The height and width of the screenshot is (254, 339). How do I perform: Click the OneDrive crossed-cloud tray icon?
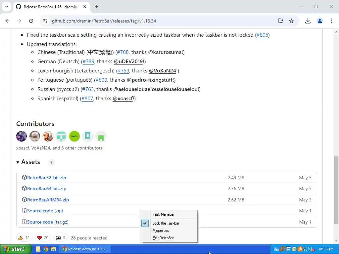pyautogui.click(x=276, y=249)
